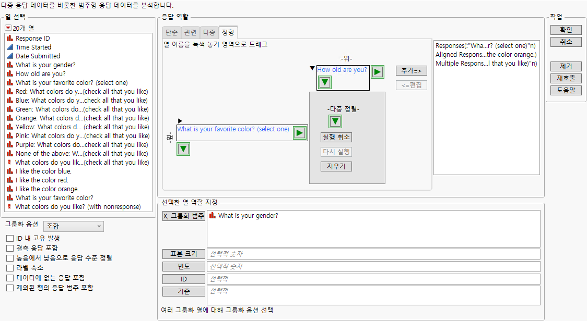
Task: Click green down arrow in the 다중 정렬 panel
Action: 335,121
